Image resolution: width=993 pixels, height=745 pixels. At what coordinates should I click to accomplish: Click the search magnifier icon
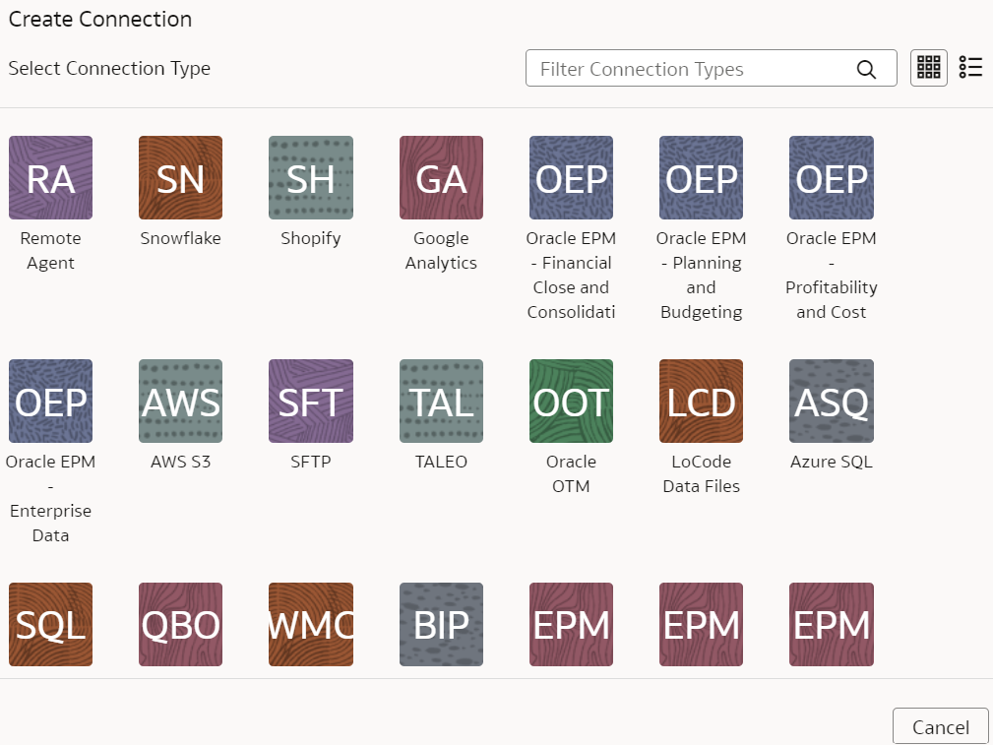coord(866,69)
